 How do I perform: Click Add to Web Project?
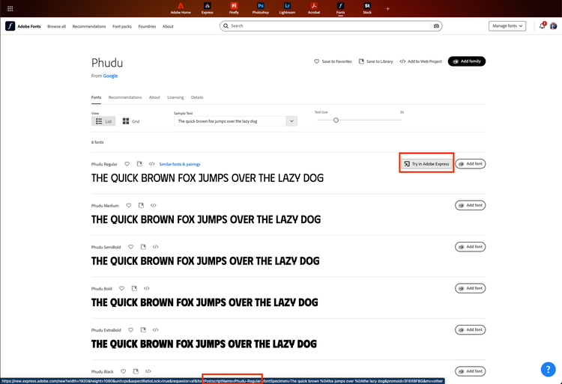pyautogui.click(x=421, y=61)
